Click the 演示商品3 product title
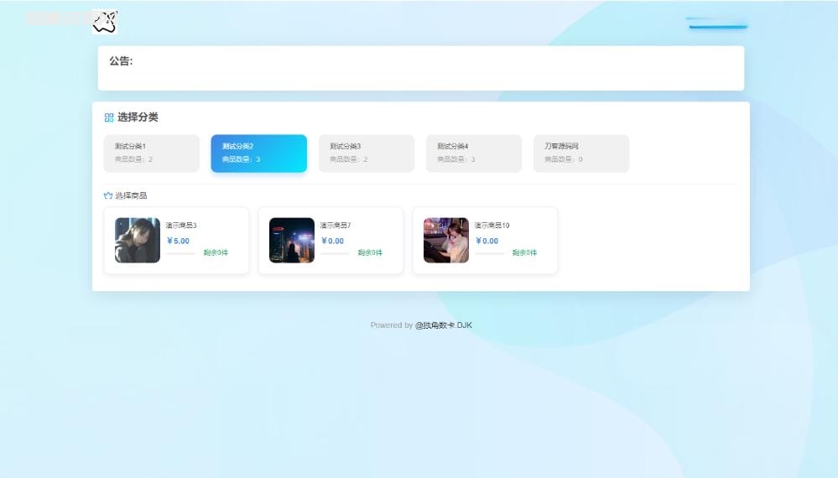This screenshot has width=838, height=478. pyautogui.click(x=181, y=226)
